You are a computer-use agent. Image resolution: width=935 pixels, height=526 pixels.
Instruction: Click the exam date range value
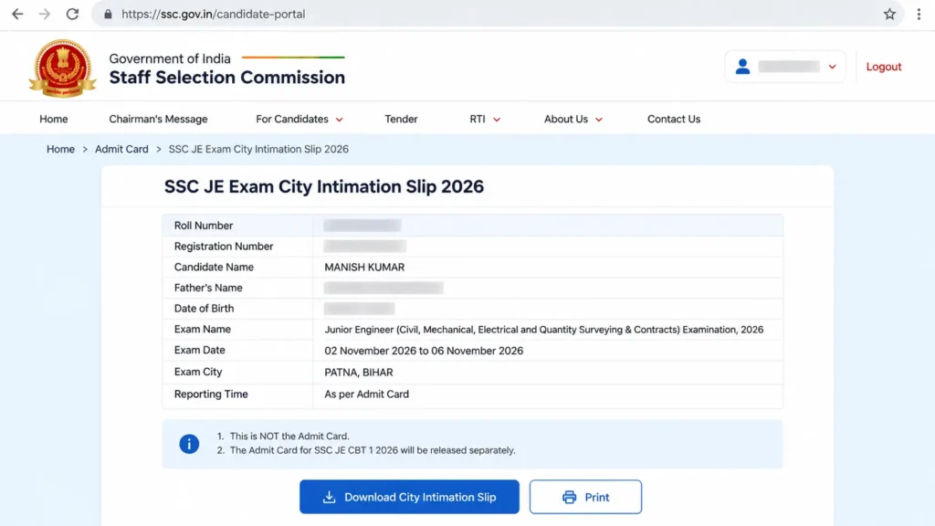[424, 351]
